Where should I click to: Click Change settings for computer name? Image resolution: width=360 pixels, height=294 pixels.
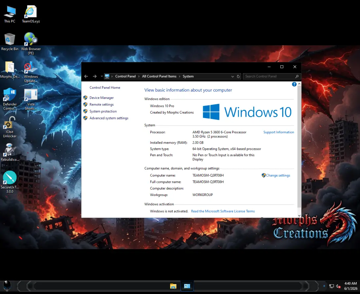coord(278,176)
